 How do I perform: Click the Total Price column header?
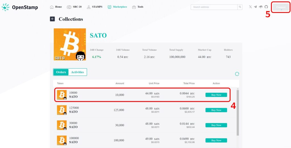point(189,83)
